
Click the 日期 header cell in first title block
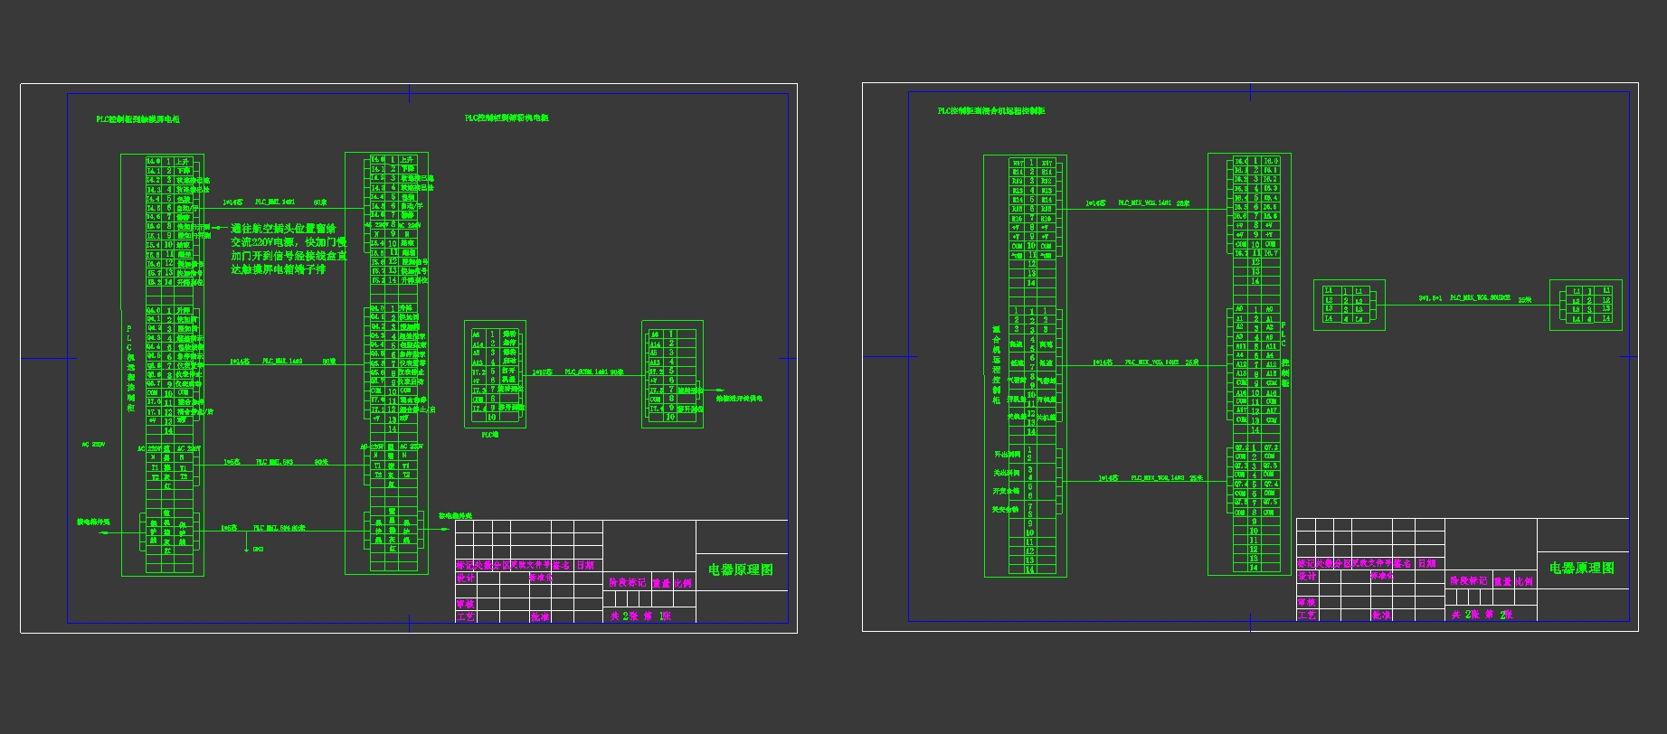(x=586, y=566)
